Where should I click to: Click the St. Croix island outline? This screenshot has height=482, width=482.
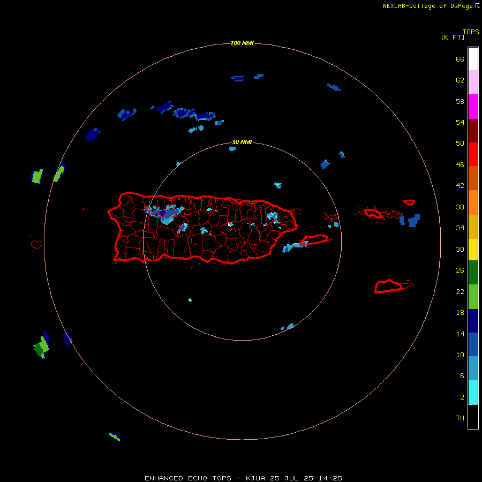coord(391,287)
